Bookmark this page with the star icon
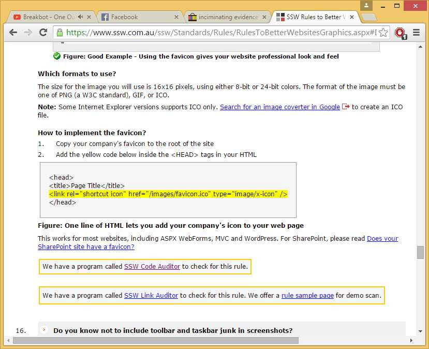 coord(383,33)
